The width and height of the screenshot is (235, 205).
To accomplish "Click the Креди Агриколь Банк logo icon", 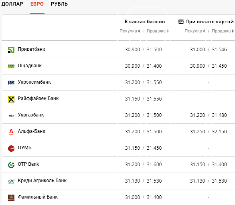I will pos(11,181).
